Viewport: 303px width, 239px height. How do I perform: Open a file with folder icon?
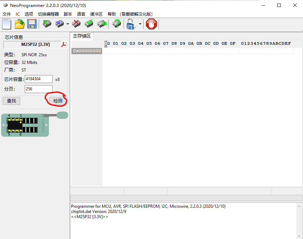coord(20,24)
